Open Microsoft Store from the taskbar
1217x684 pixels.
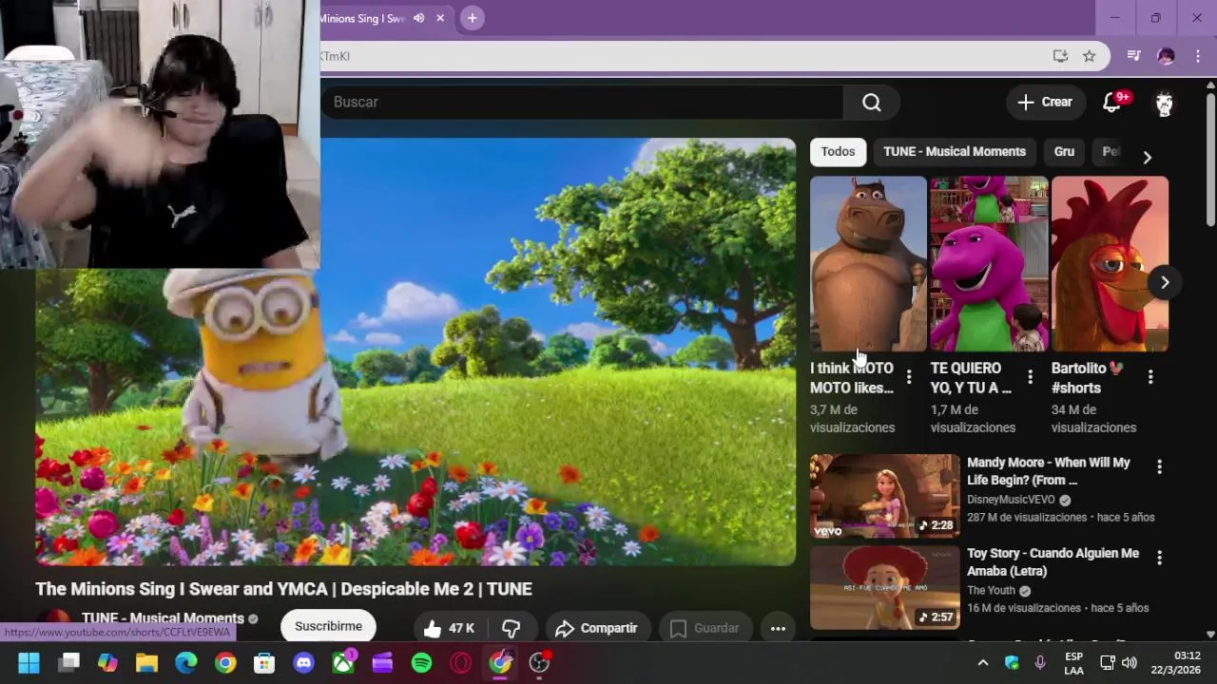264,663
